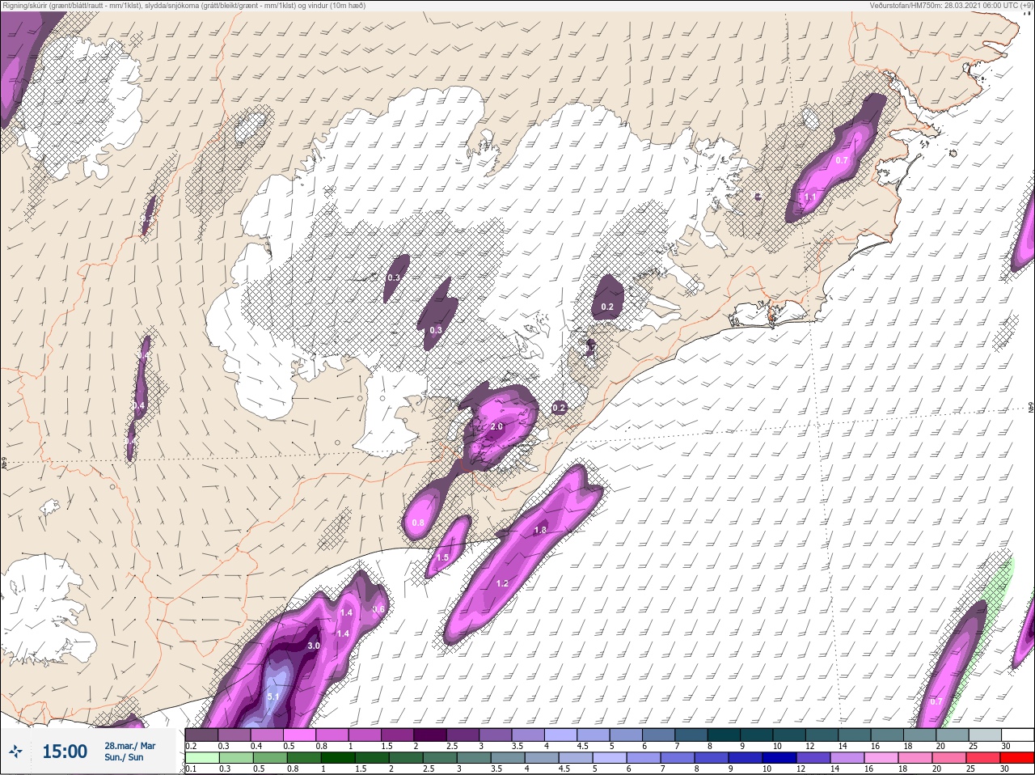
Task: Click the 1.2 precipitation value offshore
Action: point(502,583)
